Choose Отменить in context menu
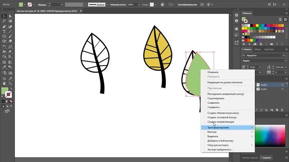The width and height of the screenshot is (289, 162). 213,72
